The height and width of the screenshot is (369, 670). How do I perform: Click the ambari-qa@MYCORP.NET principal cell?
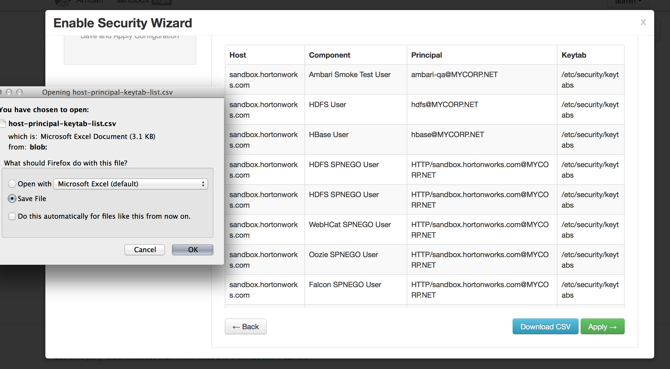(x=454, y=75)
